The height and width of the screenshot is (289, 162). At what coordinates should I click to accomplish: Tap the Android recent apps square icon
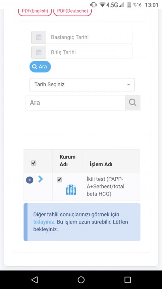coord(128,280)
